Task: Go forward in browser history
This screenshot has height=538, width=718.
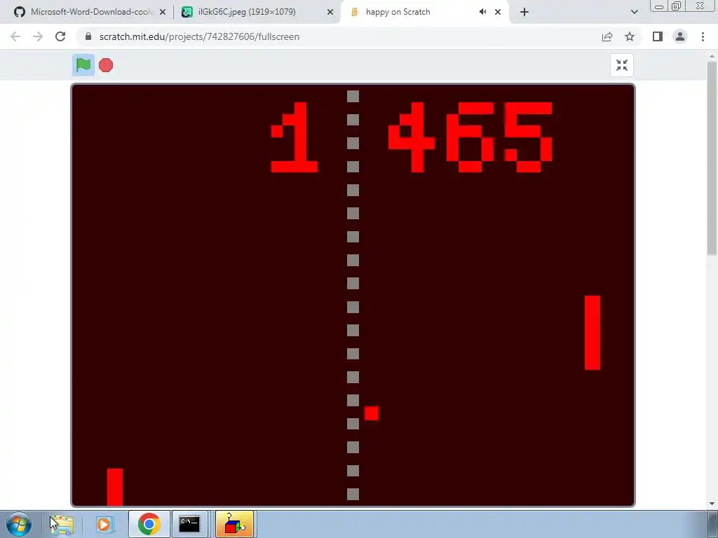Action: pos(38,36)
